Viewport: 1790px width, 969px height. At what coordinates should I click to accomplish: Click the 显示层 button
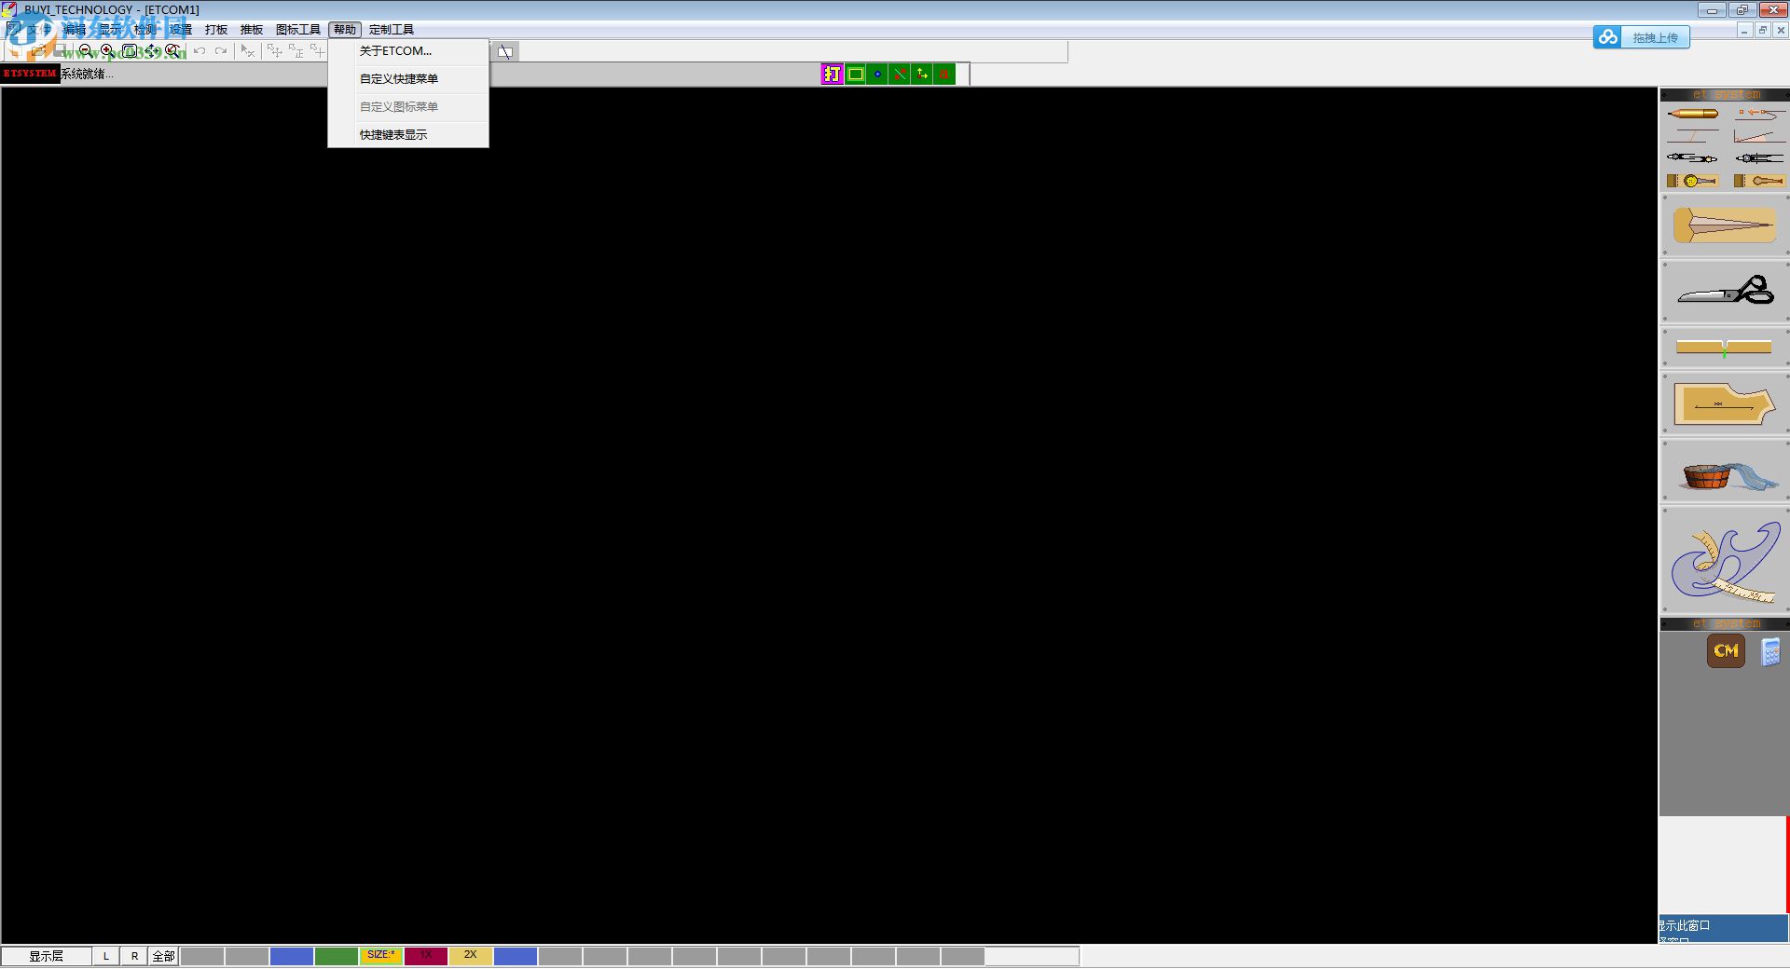[x=47, y=956]
